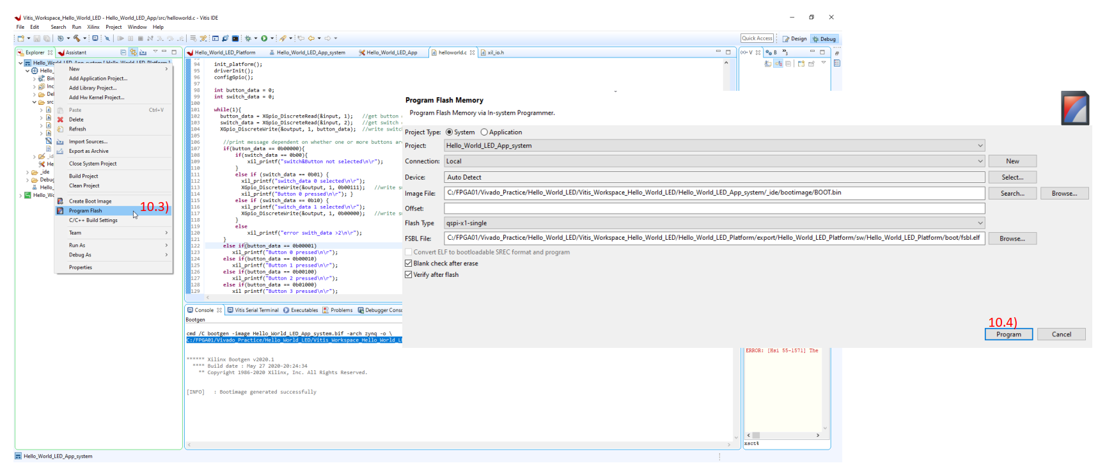The image size is (1098, 470).
Task: Open the Run toolbar dropdown arrow
Action: pos(272,38)
